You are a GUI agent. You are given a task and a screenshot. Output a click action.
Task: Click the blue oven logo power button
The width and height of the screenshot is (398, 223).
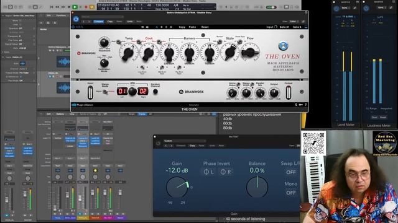tap(283, 46)
